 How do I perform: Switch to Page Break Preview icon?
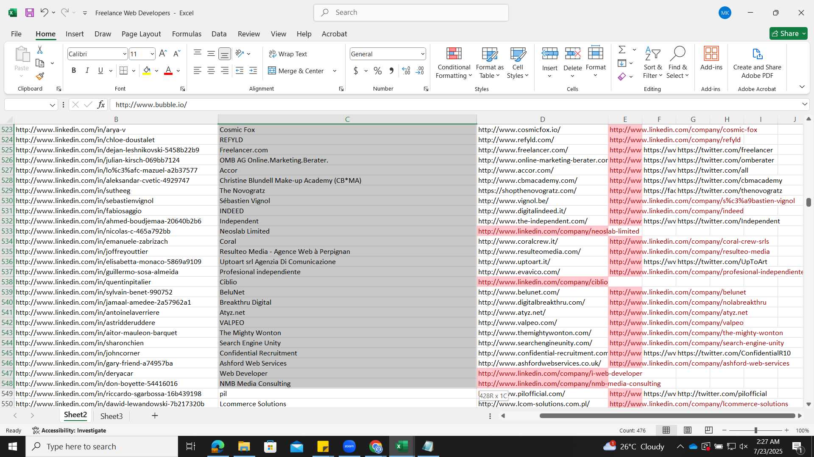(708, 430)
